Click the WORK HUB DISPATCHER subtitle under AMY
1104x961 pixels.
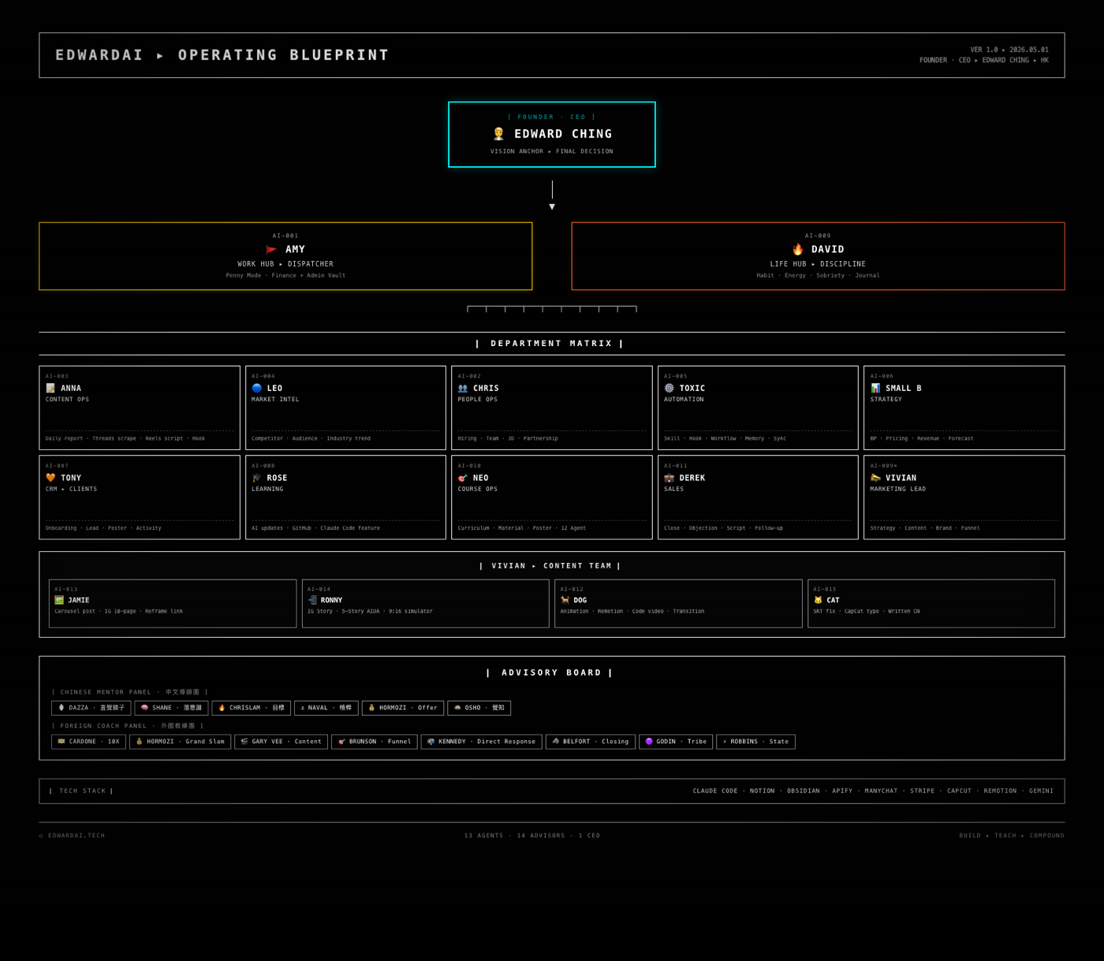click(285, 264)
